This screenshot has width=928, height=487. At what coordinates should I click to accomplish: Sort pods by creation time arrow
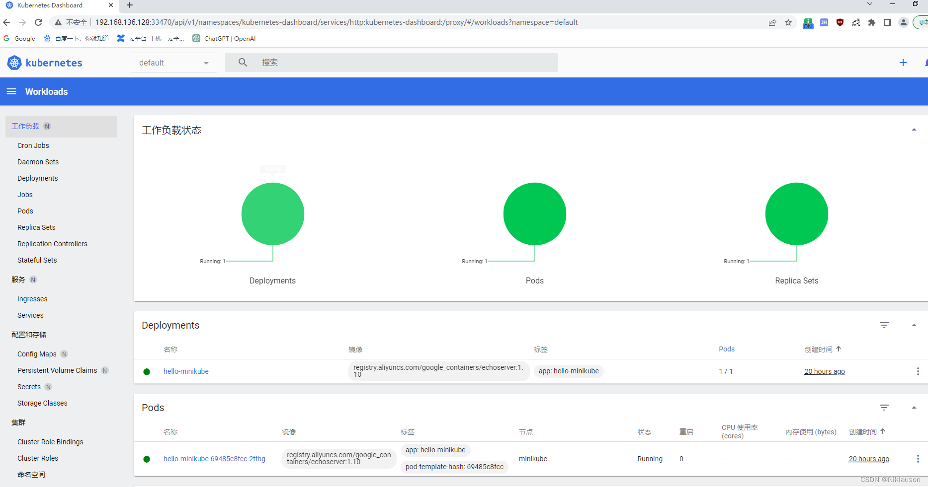[x=883, y=431]
